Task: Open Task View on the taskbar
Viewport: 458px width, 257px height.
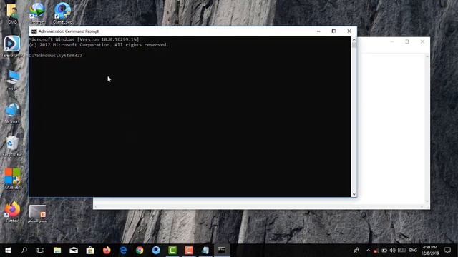Action: (40, 250)
